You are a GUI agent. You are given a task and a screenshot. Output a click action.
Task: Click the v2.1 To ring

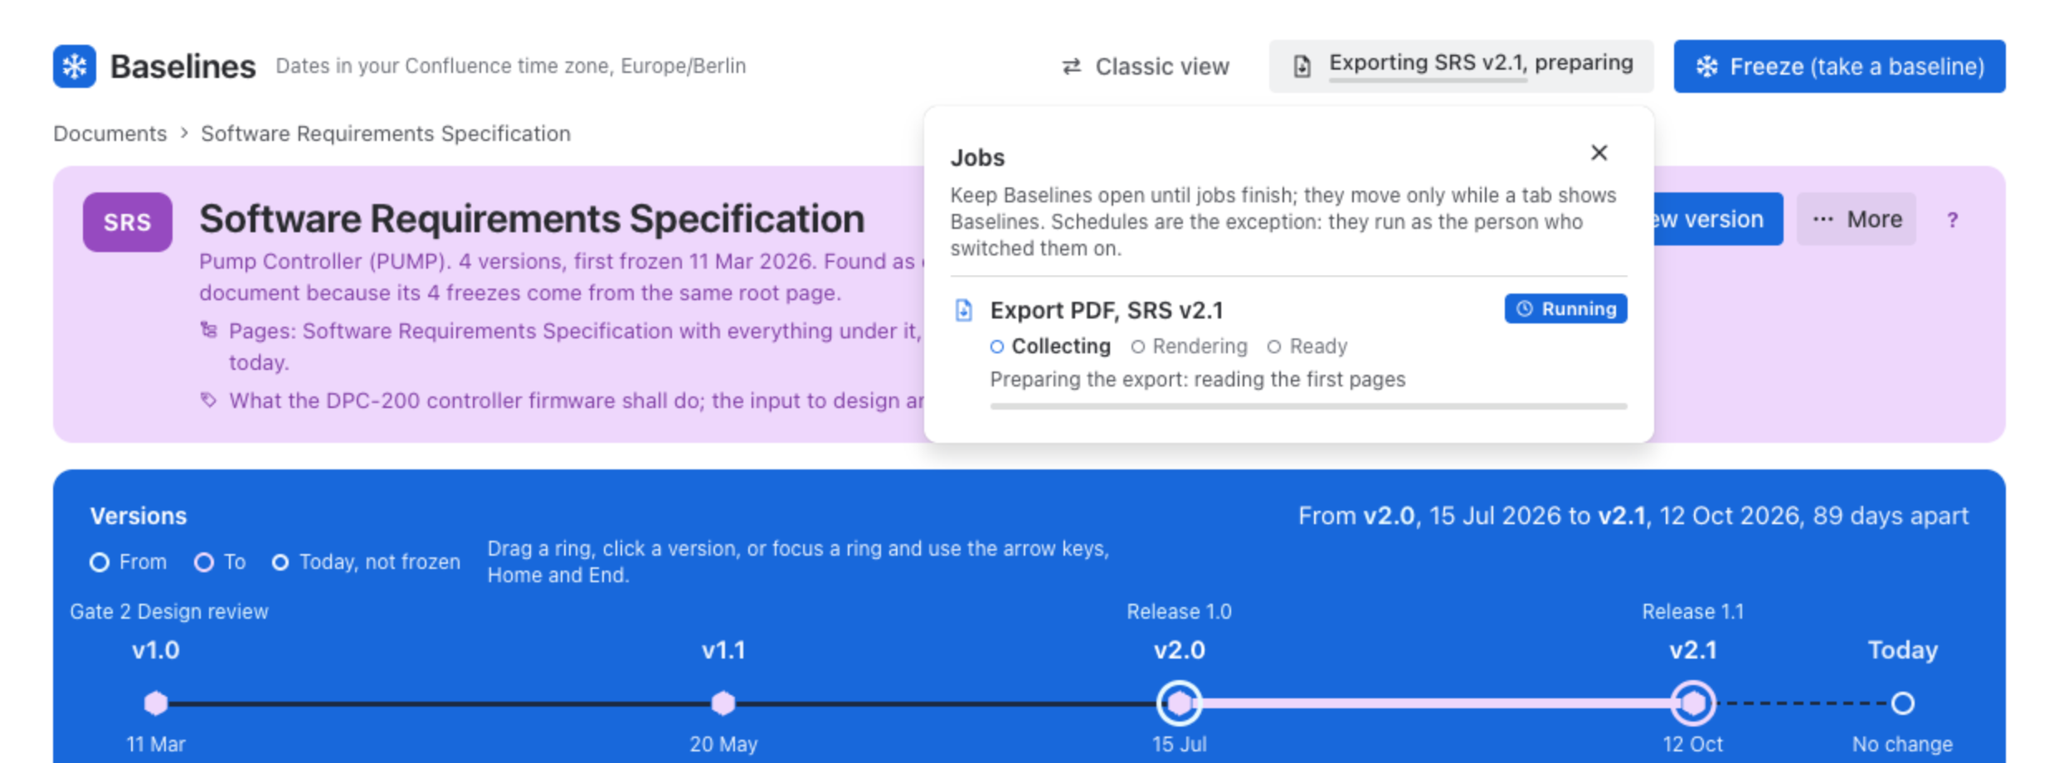coord(1692,703)
